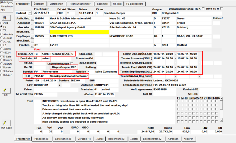Click the Frachtbrief number field 2014304.T1

pos(45,13)
